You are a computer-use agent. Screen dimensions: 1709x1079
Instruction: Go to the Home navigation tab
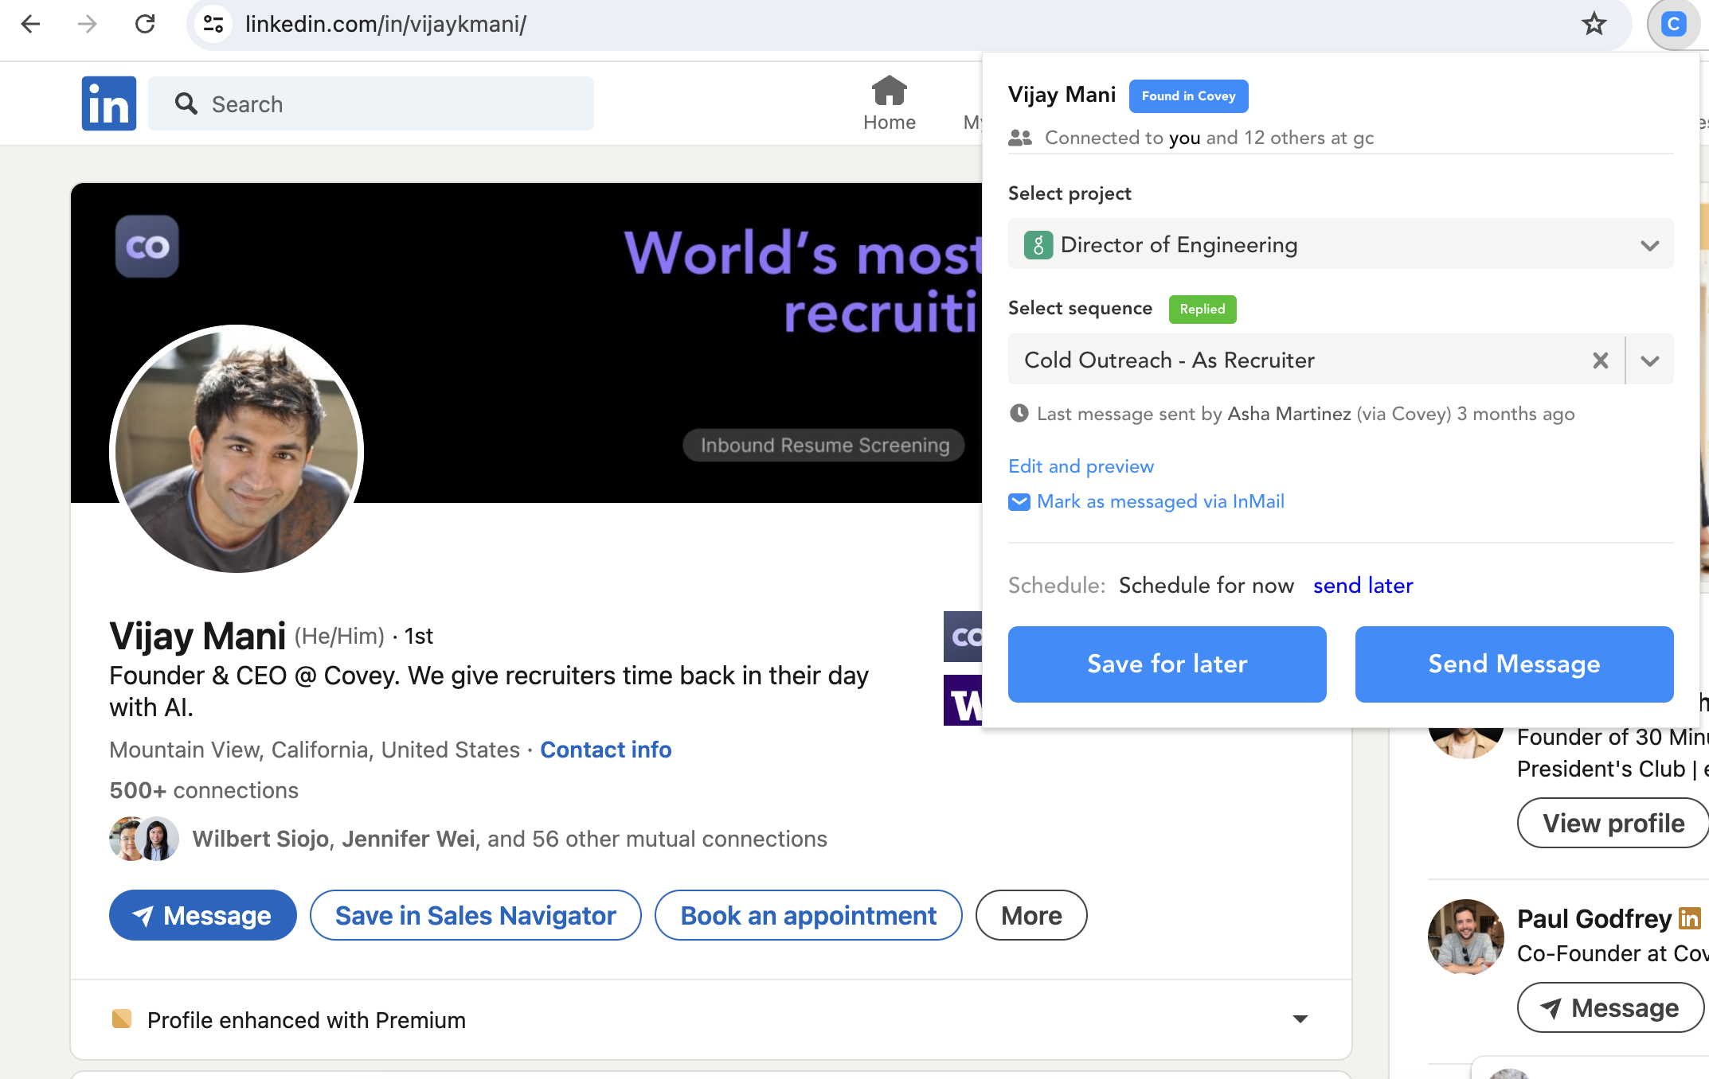(889, 103)
